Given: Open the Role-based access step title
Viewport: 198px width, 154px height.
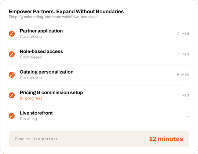Looking at the screenshot, I should (x=41, y=51).
